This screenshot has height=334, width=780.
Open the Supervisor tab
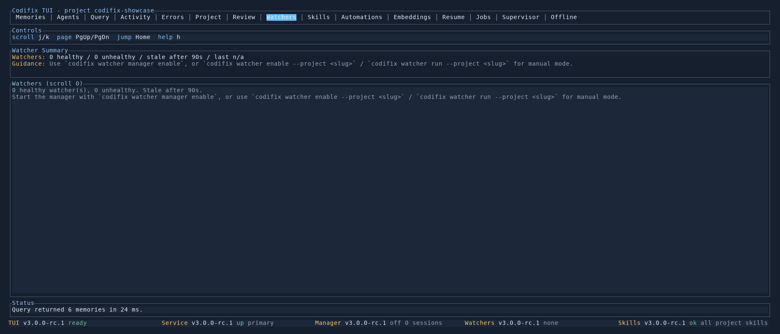[521, 17]
